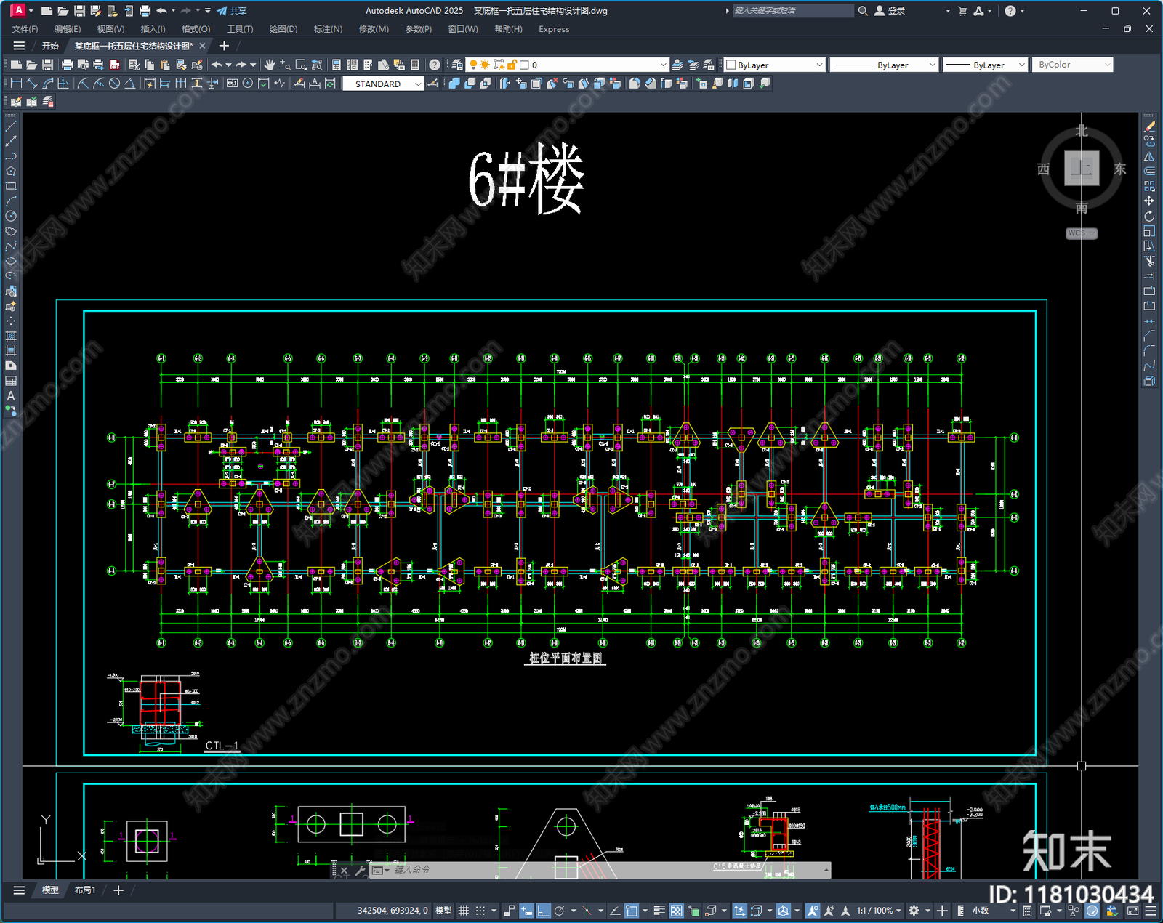
Task: Open the ByLayer color control dropdown
Action: click(774, 65)
